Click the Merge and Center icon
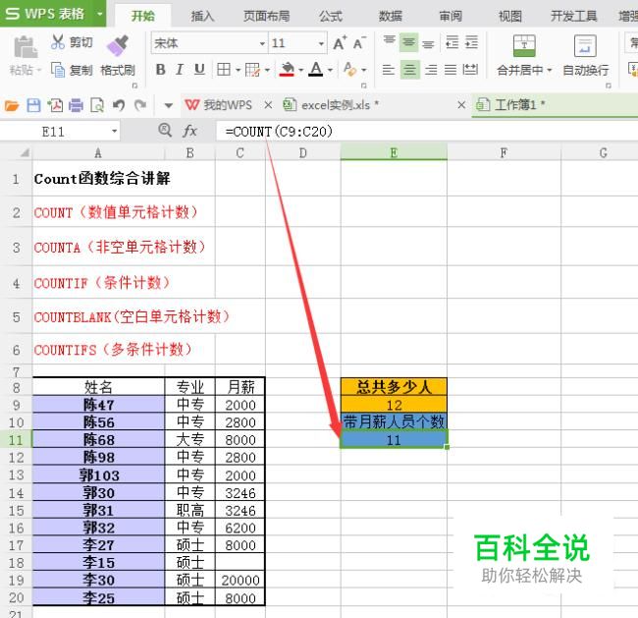 (524, 45)
